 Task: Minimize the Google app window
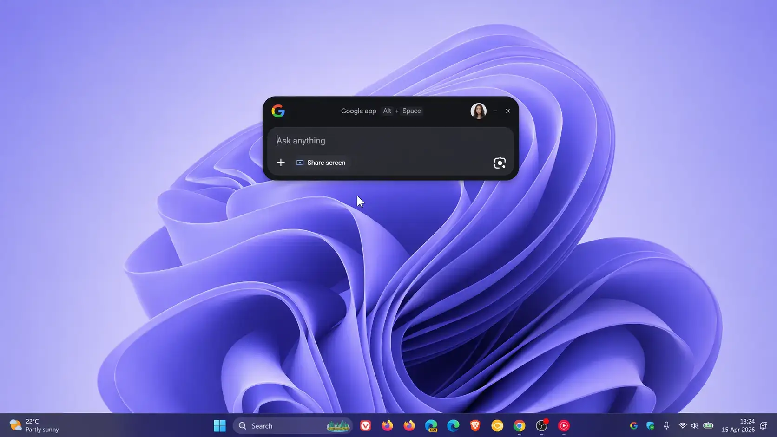tap(495, 111)
